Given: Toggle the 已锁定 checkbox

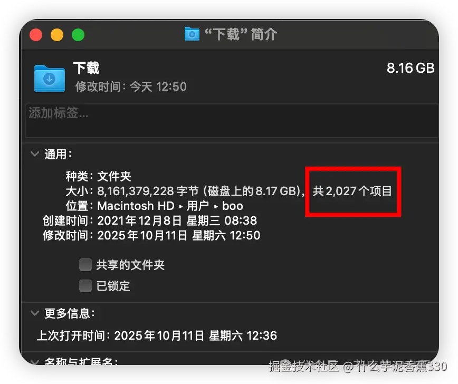Looking at the screenshot, I should click(85, 286).
